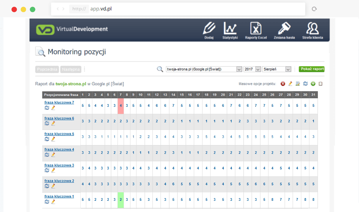Screen dimensions: 359x212
Task: Click day 31 value for fraza kluczowa 6
Action: (x=313, y=121)
